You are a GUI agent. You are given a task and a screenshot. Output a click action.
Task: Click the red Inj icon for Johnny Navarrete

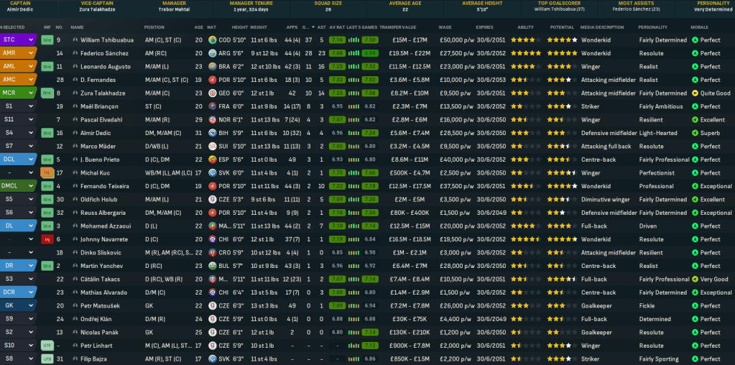tap(47, 239)
